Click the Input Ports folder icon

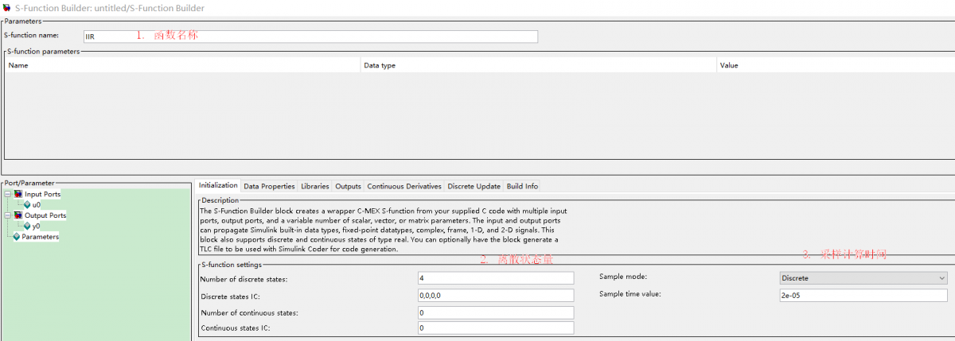point(18,194)
